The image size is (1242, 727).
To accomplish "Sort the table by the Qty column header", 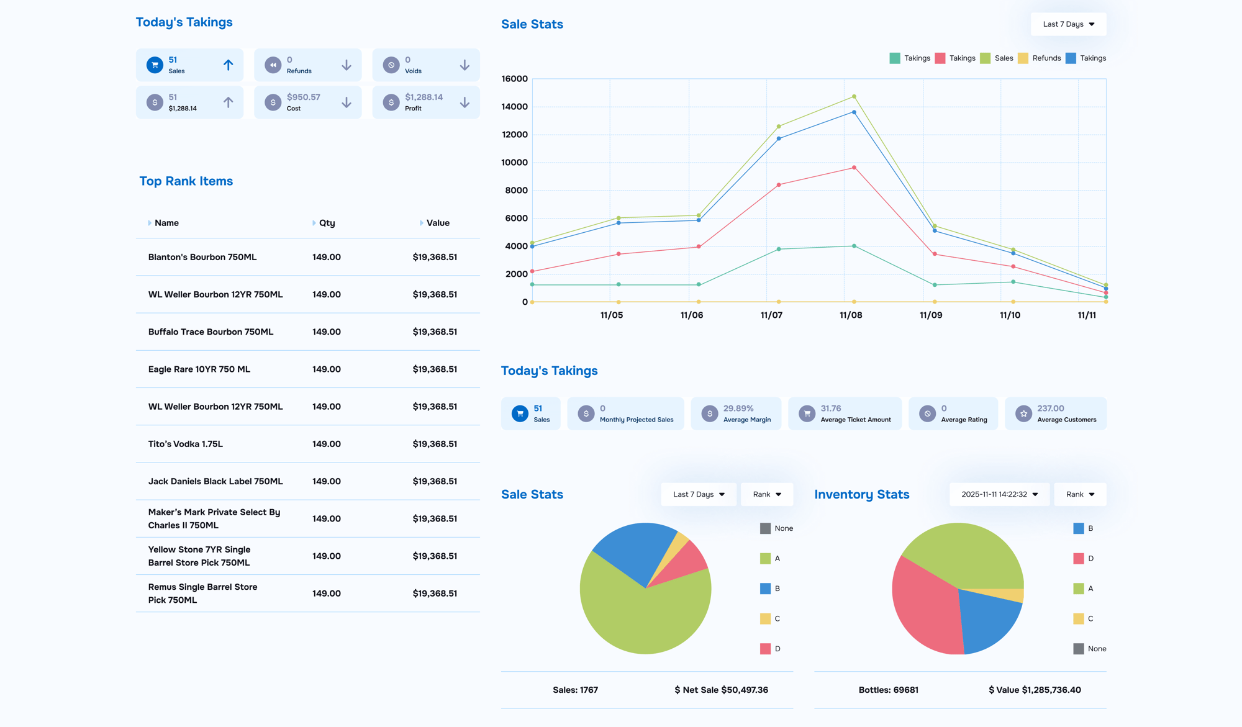I will point(327,223).
